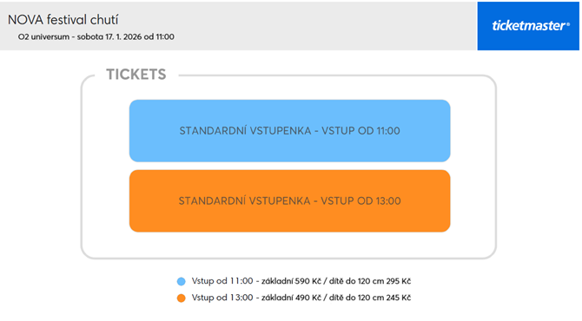Choose Standardní vstupenka vstup od 11:00
This screenshot has height=321, width=582.
click(289, 130)
